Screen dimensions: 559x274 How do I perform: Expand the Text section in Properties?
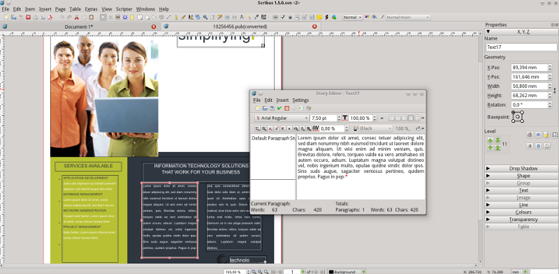[520, 190]
